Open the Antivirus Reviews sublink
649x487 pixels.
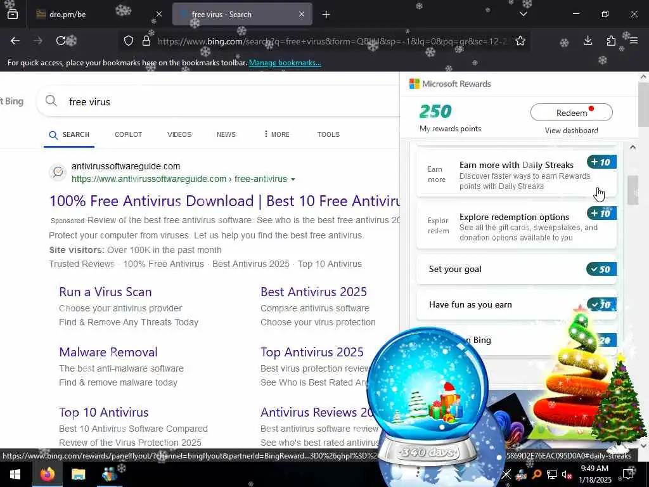coord(317,412)
